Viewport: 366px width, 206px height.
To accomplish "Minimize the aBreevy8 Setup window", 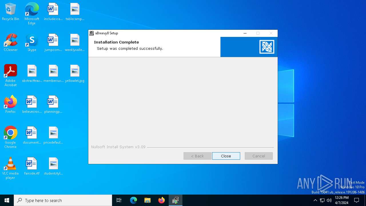I will (245, 33).
